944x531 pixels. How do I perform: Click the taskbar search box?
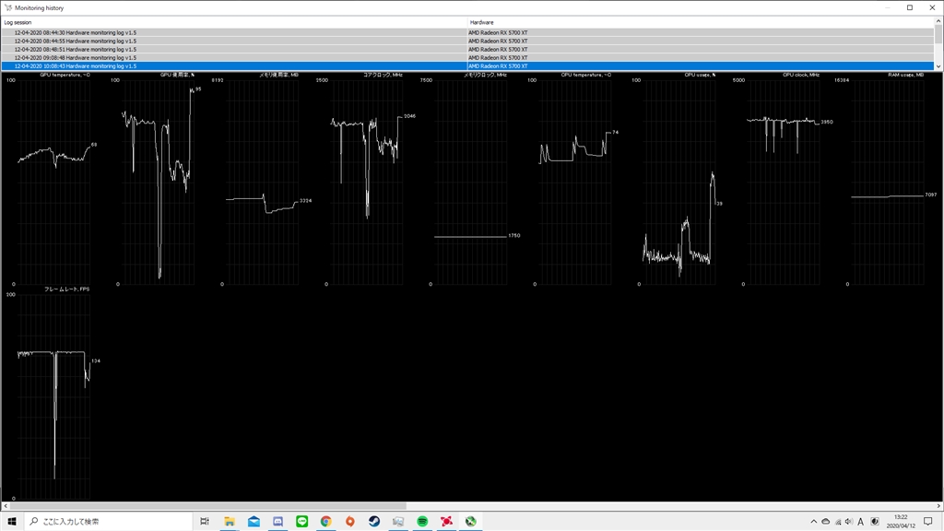[x=110, y=522]
